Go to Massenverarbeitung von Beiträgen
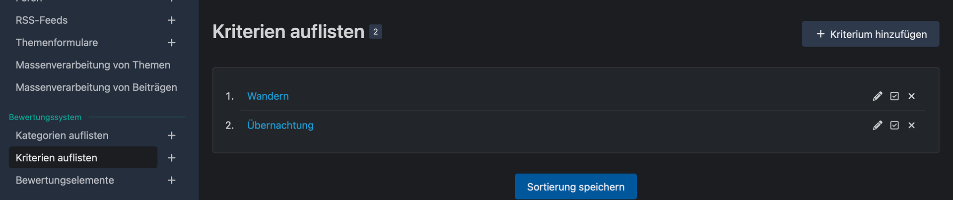Viewport: 953px width, 200px height. click(x=96, y=87)
